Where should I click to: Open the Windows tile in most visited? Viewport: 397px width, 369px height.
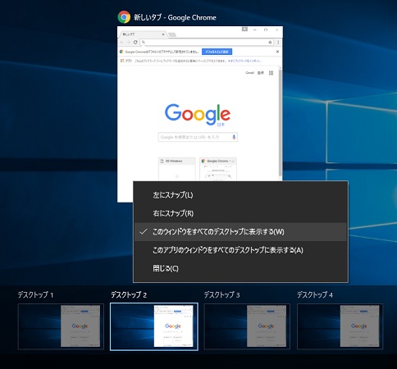coord(177,169)
